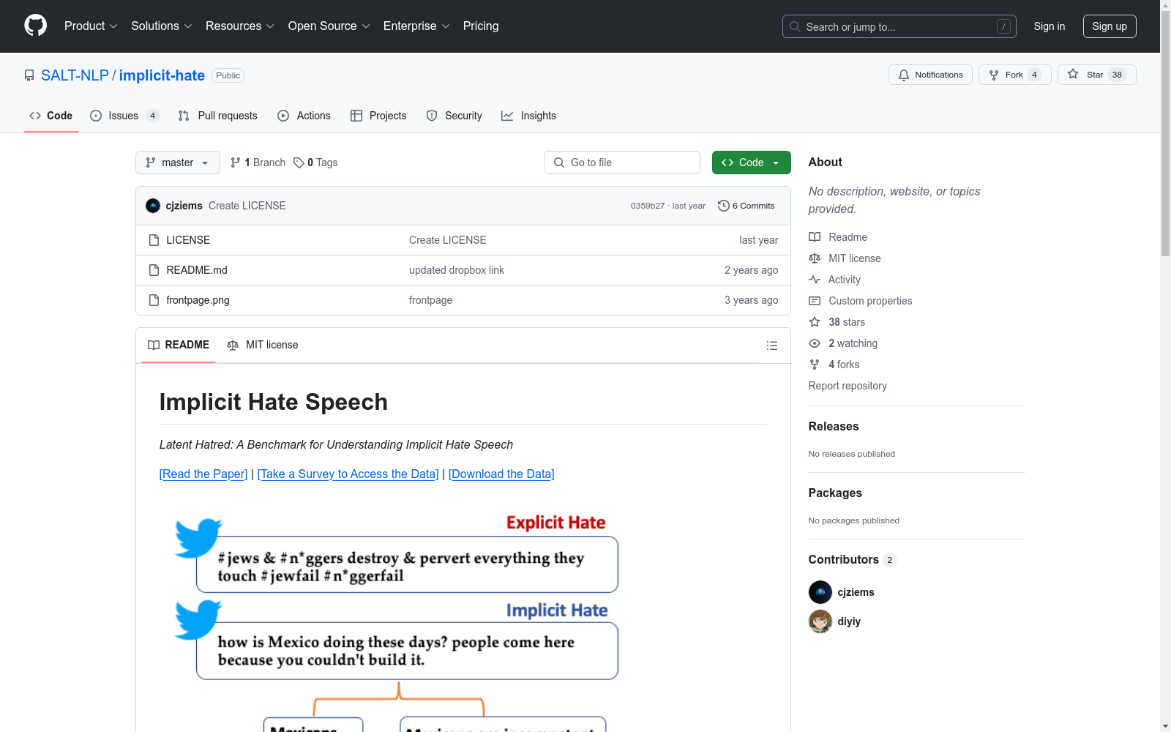
Task: Open Take a Survey to Access the Data link
Action: 348,474
